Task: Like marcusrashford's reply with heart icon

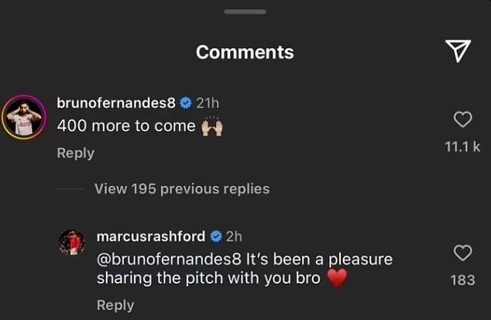Action: [x=463, y=253]
